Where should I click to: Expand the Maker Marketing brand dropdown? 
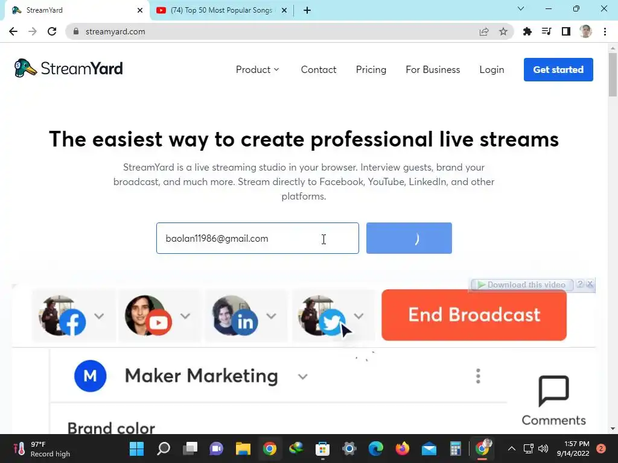click(x=303, y=377)
